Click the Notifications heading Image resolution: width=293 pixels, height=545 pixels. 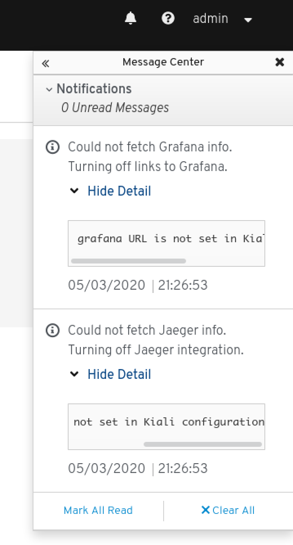tap(94, 89)
